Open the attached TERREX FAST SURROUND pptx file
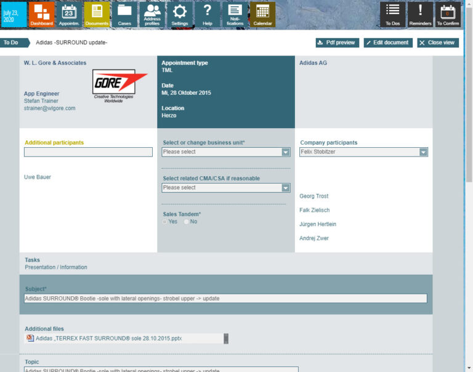 point(108,338)
